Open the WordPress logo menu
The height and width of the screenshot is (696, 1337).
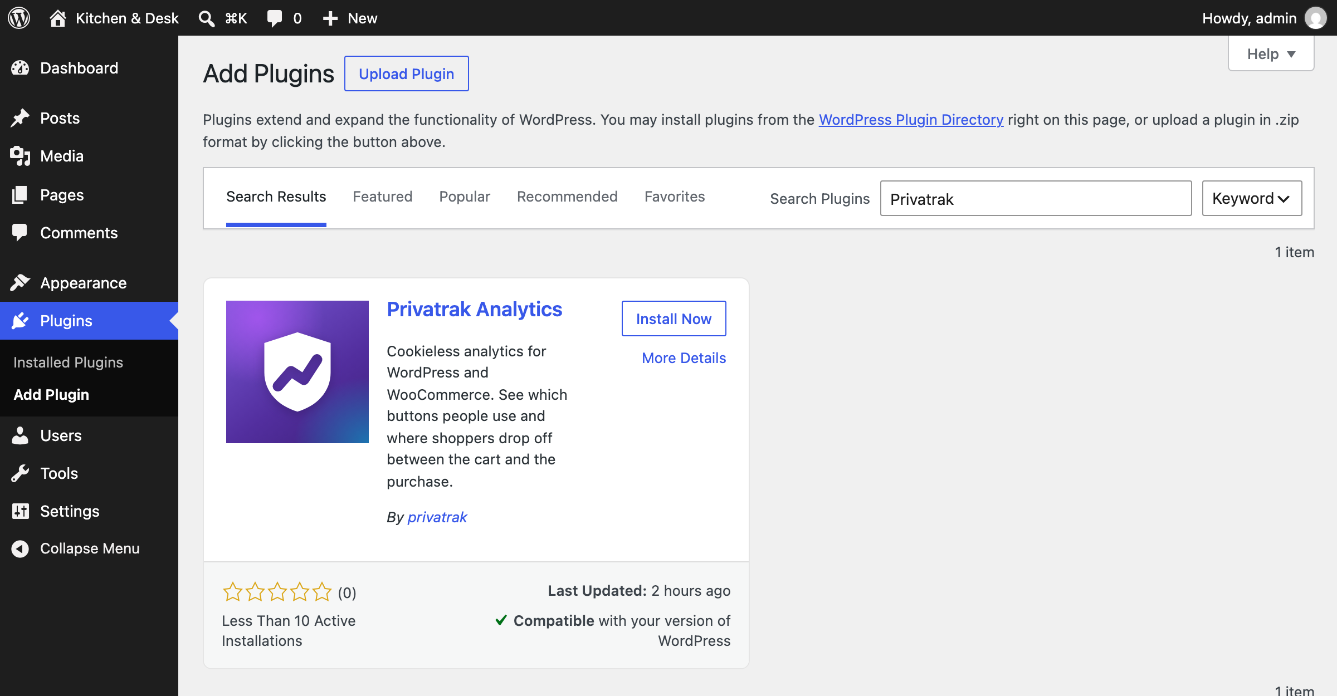coord(19,18)
